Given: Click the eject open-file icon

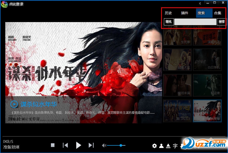Looking at the screenshot, I should (168, 146).
